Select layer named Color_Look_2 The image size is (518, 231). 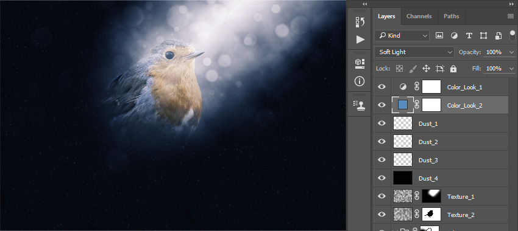tap(464, 105)
